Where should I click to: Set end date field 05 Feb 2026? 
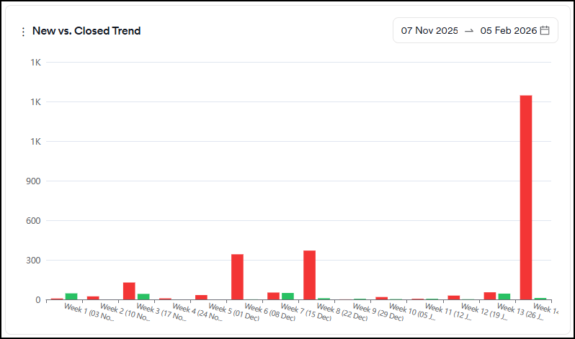[x=509, y=30]
